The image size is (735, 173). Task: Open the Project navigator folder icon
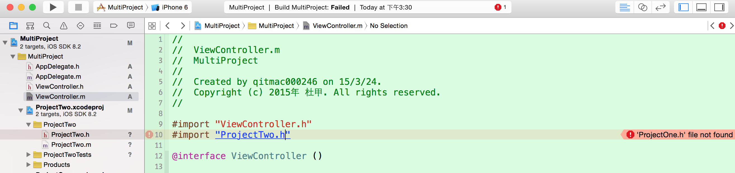pos(13,26)
